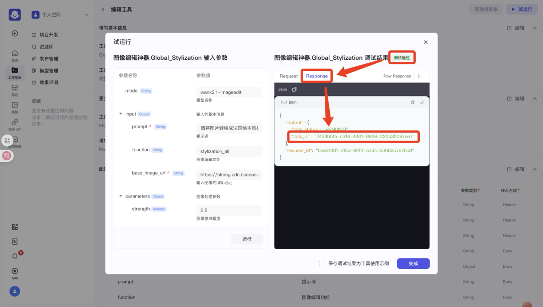Click the Coze logo in the sidebar
This screenshot has height=307, width=543.
(15, 15)
